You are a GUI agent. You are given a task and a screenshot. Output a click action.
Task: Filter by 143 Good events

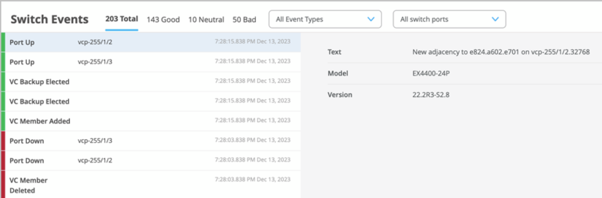click(x=163, y=19)
